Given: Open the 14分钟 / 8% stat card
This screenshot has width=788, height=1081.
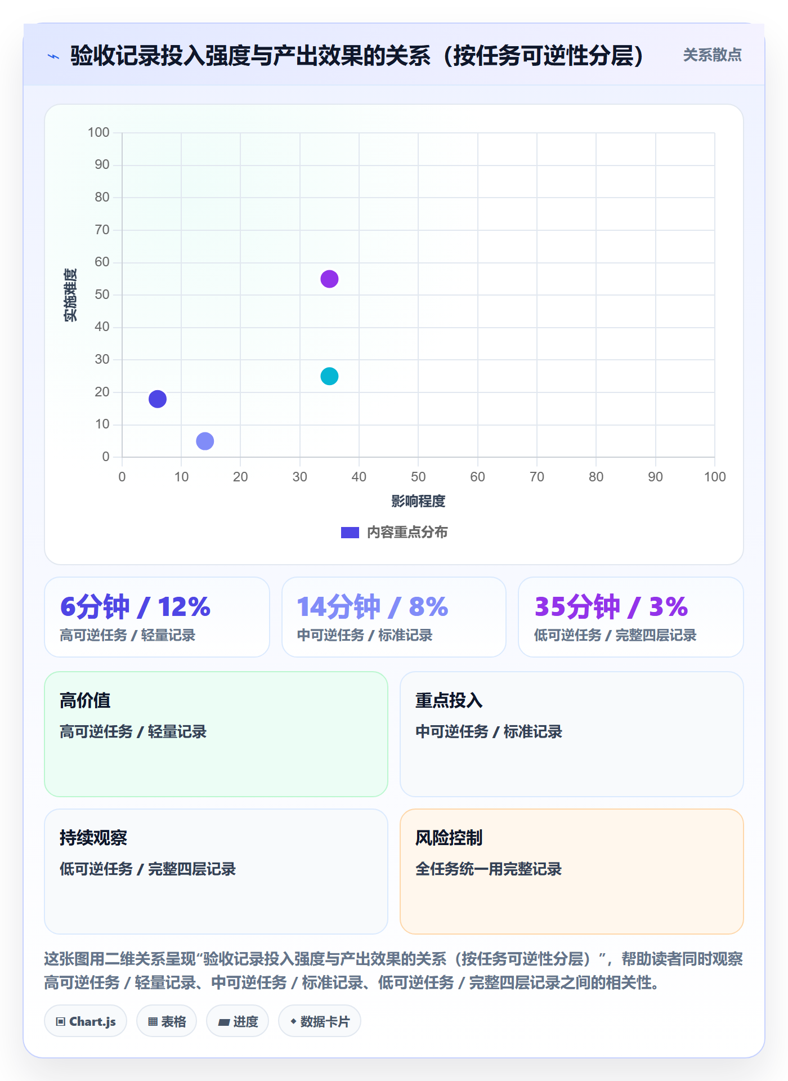Looking at the screenshot, I should (394, 617).
